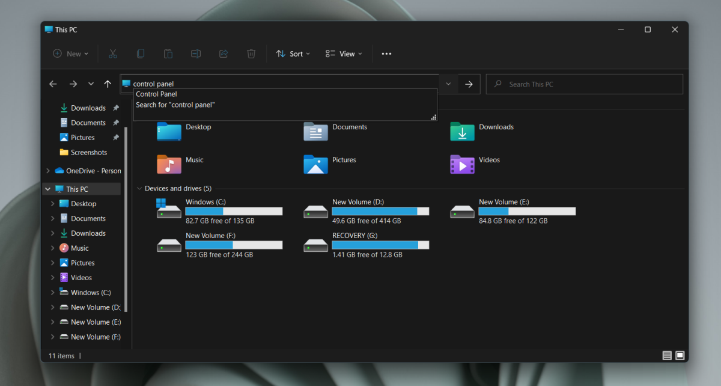Open the View dropdown menu

point(344,54)
